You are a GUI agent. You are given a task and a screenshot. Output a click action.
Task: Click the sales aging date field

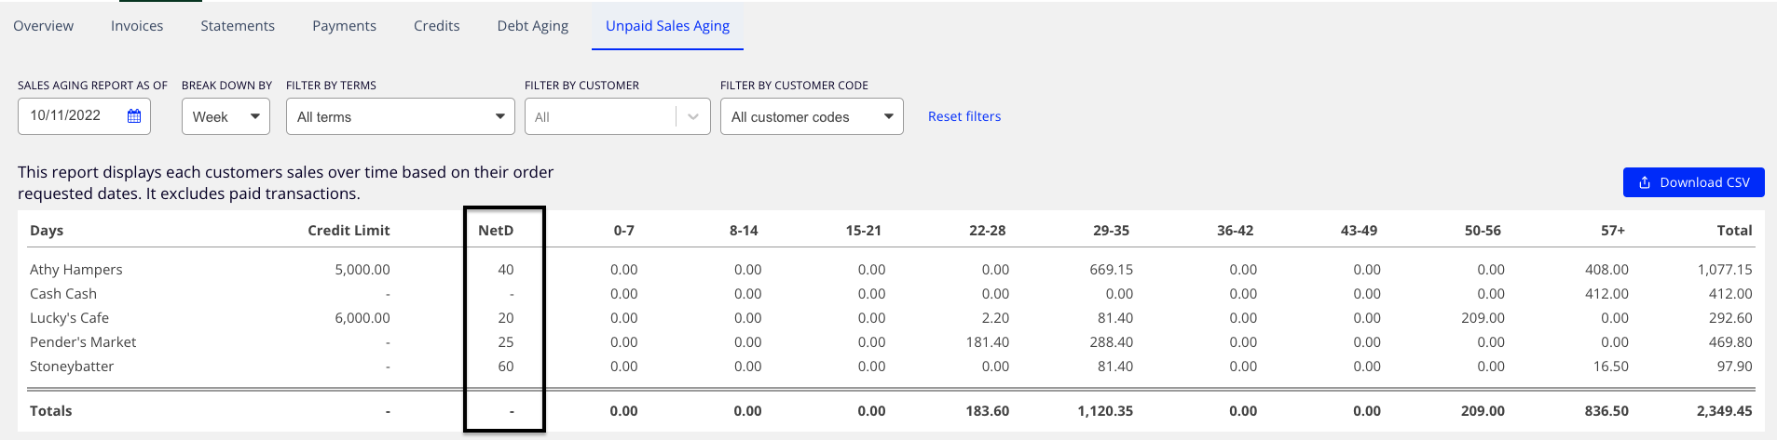point(84,116)
